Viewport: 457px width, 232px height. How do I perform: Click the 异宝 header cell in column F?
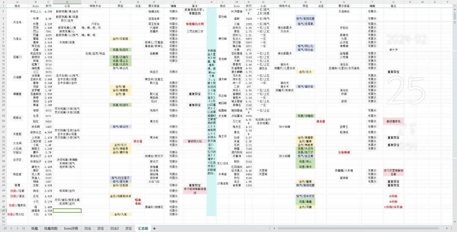121,6
